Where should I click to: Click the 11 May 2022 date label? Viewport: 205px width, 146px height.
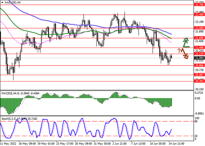[x=9, y=144]
